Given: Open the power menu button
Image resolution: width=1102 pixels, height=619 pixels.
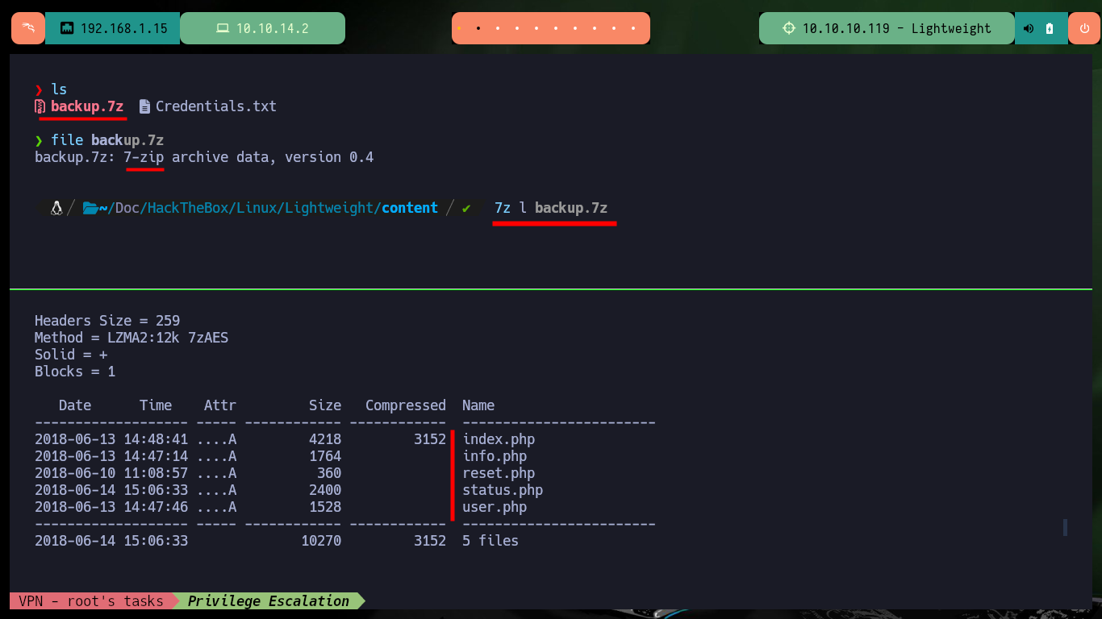Looking at the screenshot, I should [1083, 28].
